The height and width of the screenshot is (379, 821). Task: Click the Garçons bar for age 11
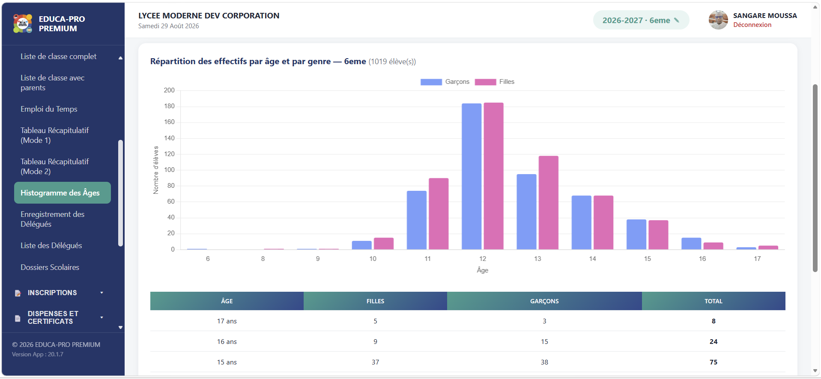[417, 220]
